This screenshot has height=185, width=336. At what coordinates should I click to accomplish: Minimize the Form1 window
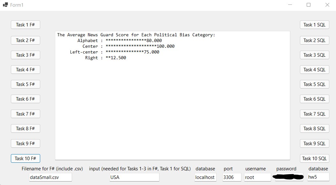click(290, 5)
